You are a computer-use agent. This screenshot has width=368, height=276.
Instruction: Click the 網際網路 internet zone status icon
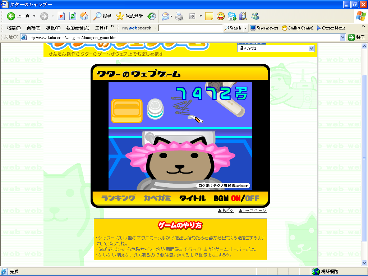[x=316, y=272]
